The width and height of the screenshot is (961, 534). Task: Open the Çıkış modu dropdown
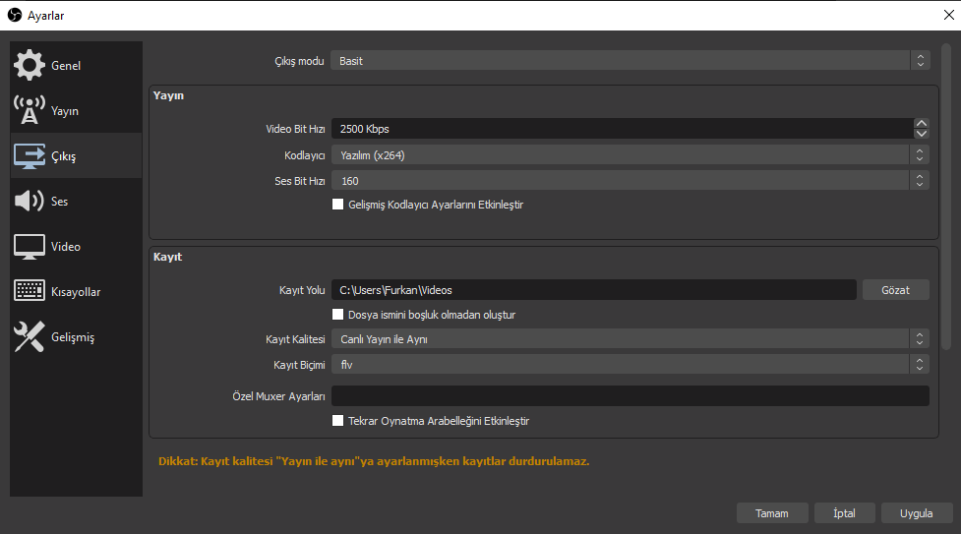point(630,61)
